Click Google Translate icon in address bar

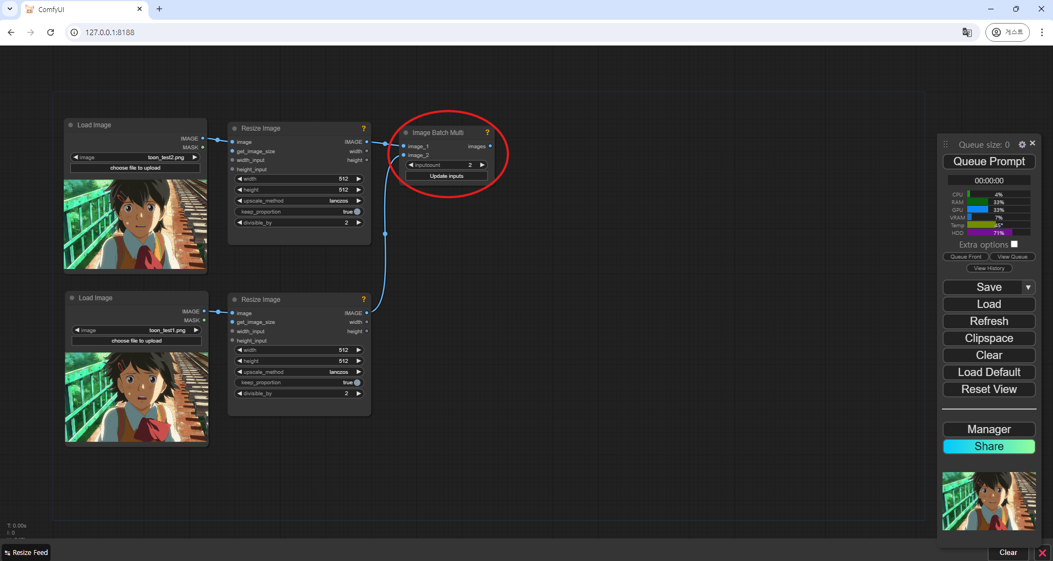coord(967,32)
